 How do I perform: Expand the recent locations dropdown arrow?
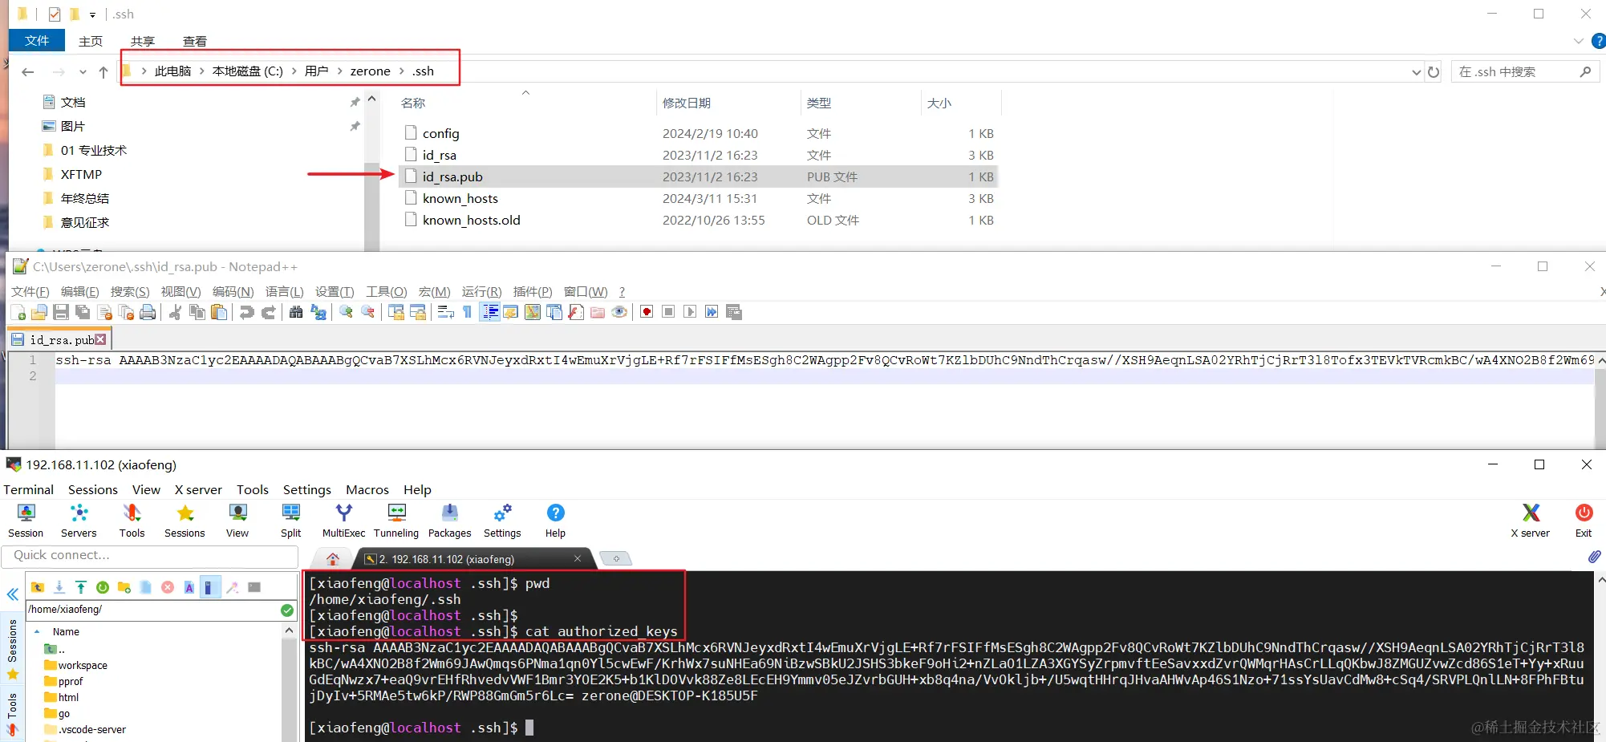pos(83,72)
